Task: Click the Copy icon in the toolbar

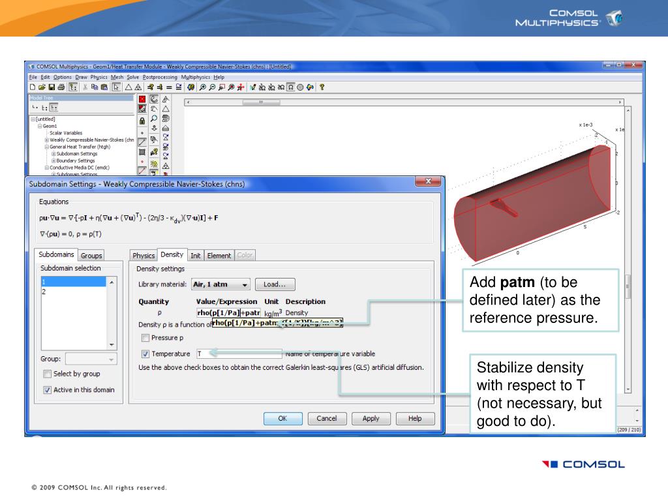Action: (94, 87)
